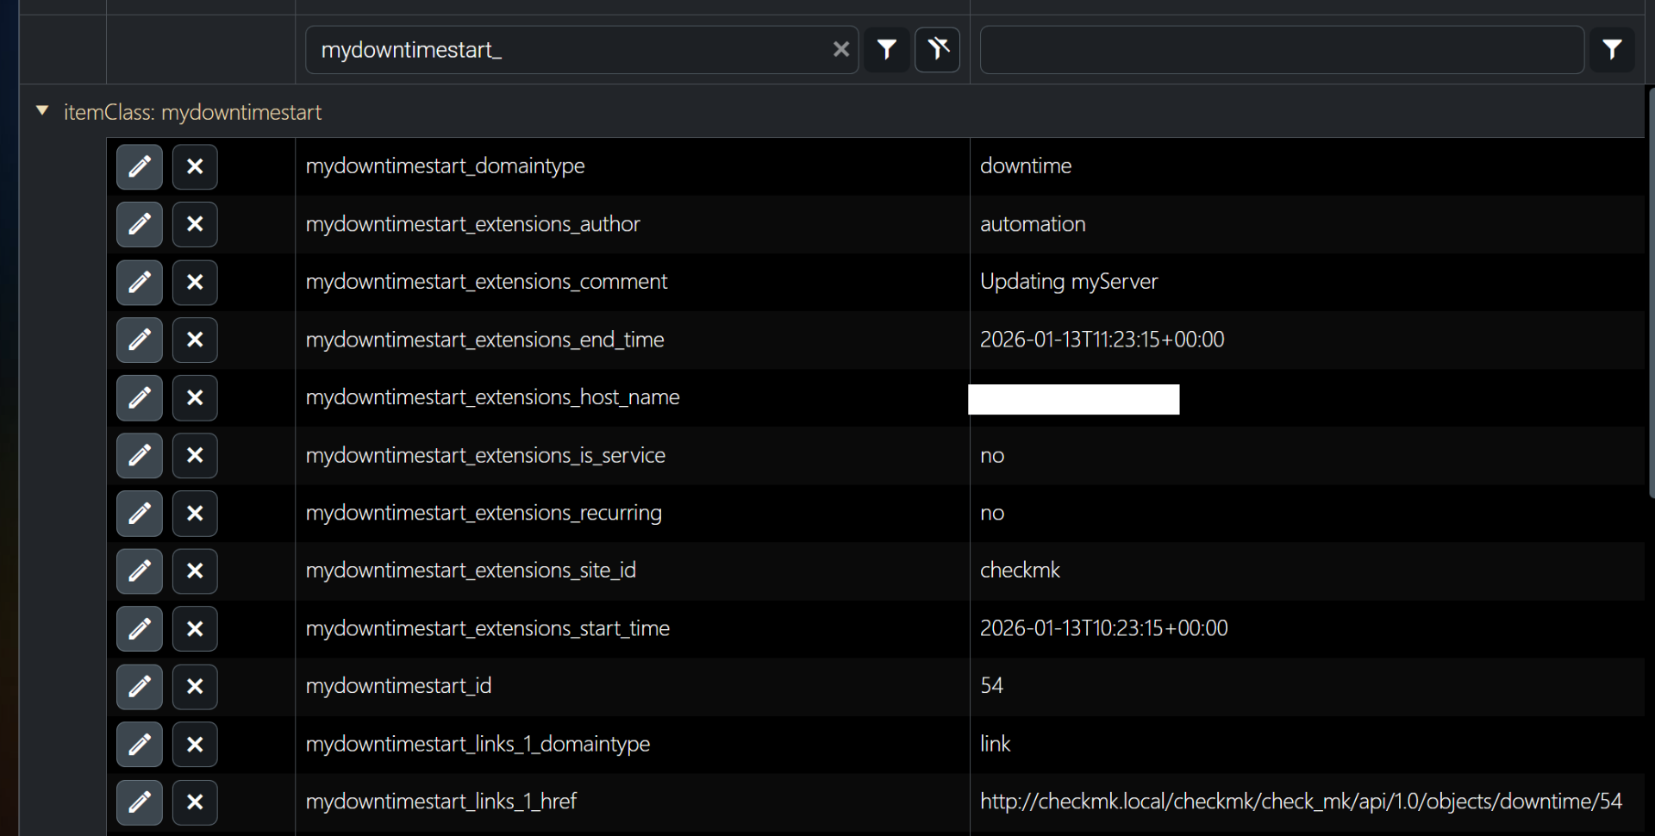The height and width of the screenshot is (836, 1655).
Task: Select the 'checkmk' site id value
Action: tap(1020, 571)
